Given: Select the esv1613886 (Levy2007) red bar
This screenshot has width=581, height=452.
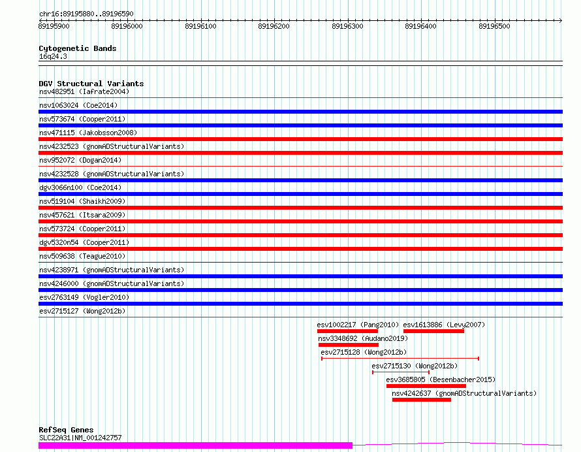Looking at the screenshot, I should point(433,331).
